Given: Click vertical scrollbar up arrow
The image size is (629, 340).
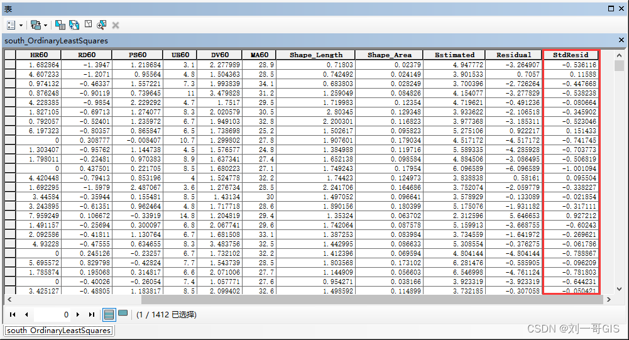Looking at the screenshot, I should [x=619, y=55].
